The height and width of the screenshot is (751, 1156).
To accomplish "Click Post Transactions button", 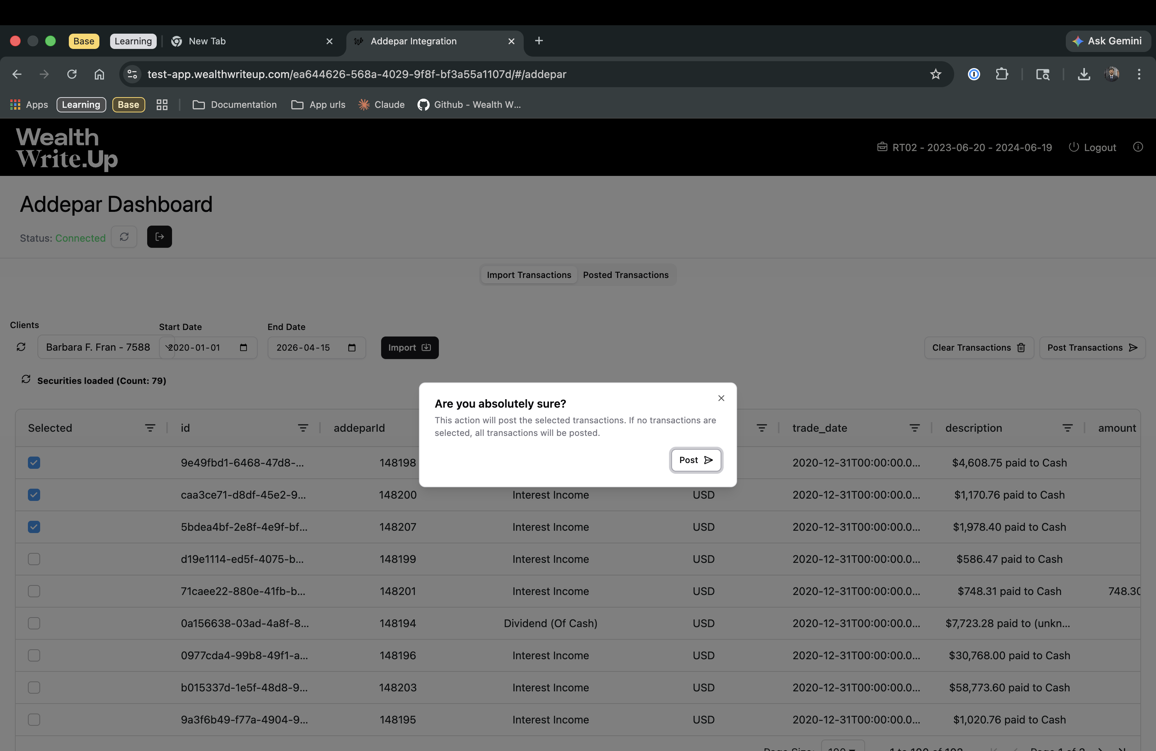I will tap(1092, 347).
